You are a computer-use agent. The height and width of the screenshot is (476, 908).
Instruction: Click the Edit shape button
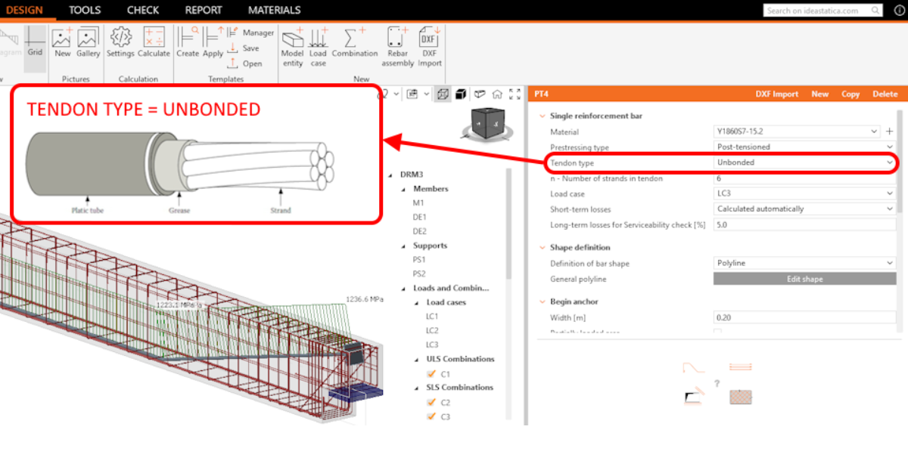click(x=804, y=279)
